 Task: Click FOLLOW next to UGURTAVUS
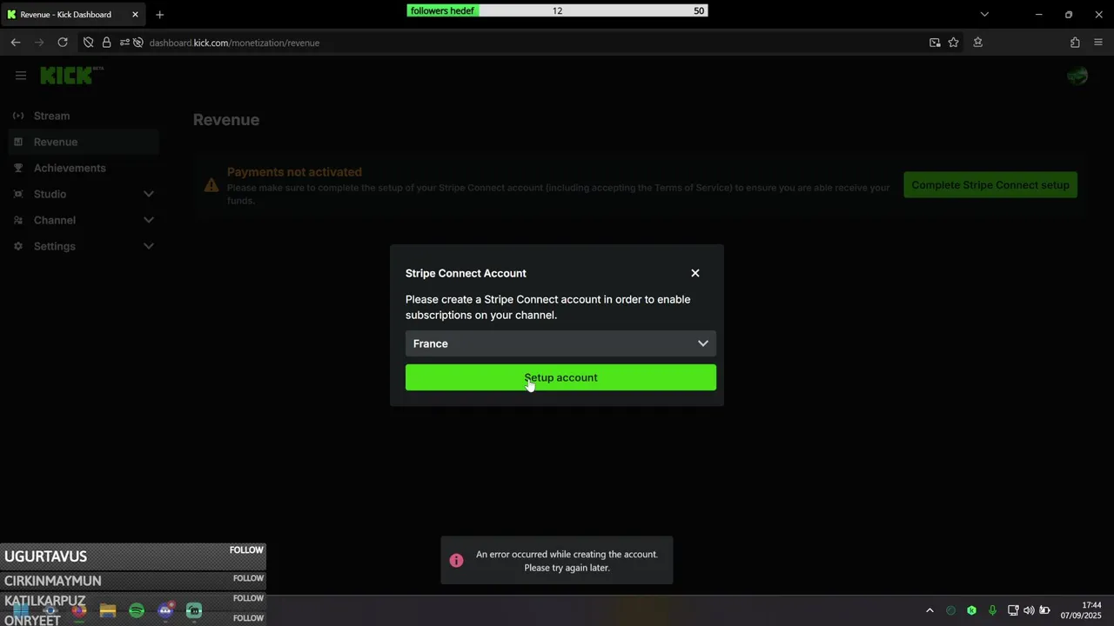point(246,550)
